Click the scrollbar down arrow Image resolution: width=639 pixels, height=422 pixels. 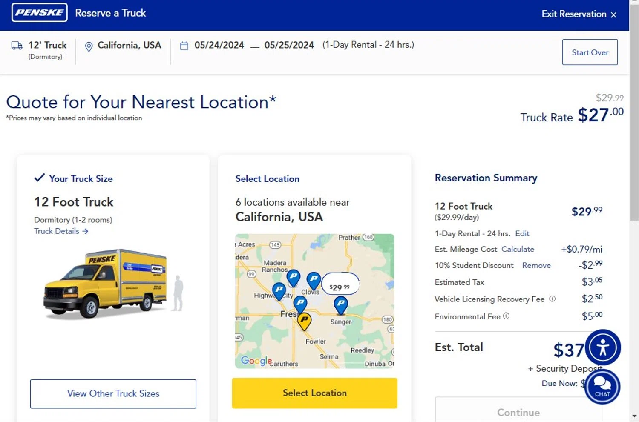[634, 416]
